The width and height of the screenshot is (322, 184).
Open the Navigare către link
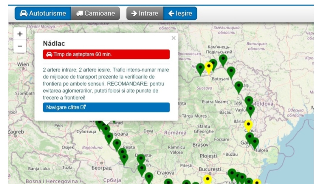pyautogui.click(x=106, y=107)
